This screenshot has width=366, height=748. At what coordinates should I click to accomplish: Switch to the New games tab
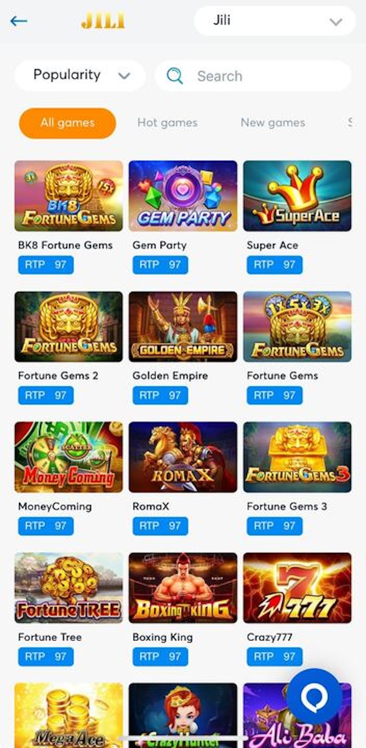pyautogui.click(x=273, y=123)
